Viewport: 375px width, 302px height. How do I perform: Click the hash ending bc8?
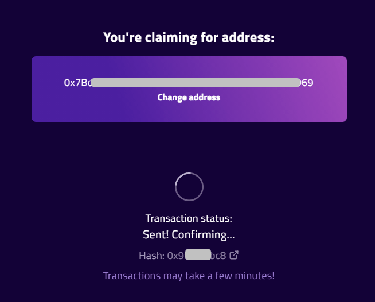[x=219, y=256]
